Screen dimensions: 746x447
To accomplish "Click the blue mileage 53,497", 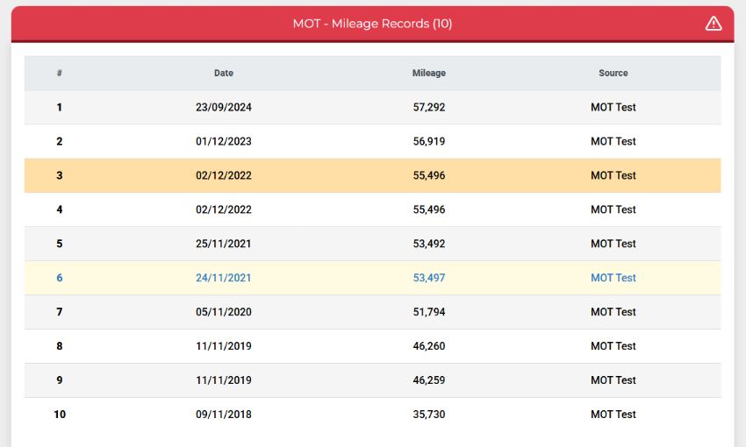I will (429, 278).
